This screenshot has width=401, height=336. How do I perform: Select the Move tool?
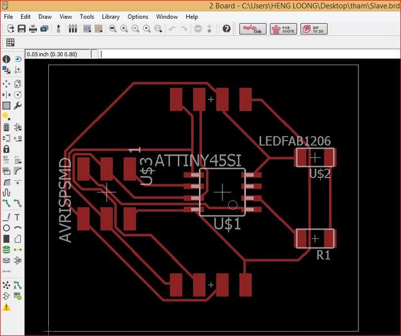coord(6,84)
